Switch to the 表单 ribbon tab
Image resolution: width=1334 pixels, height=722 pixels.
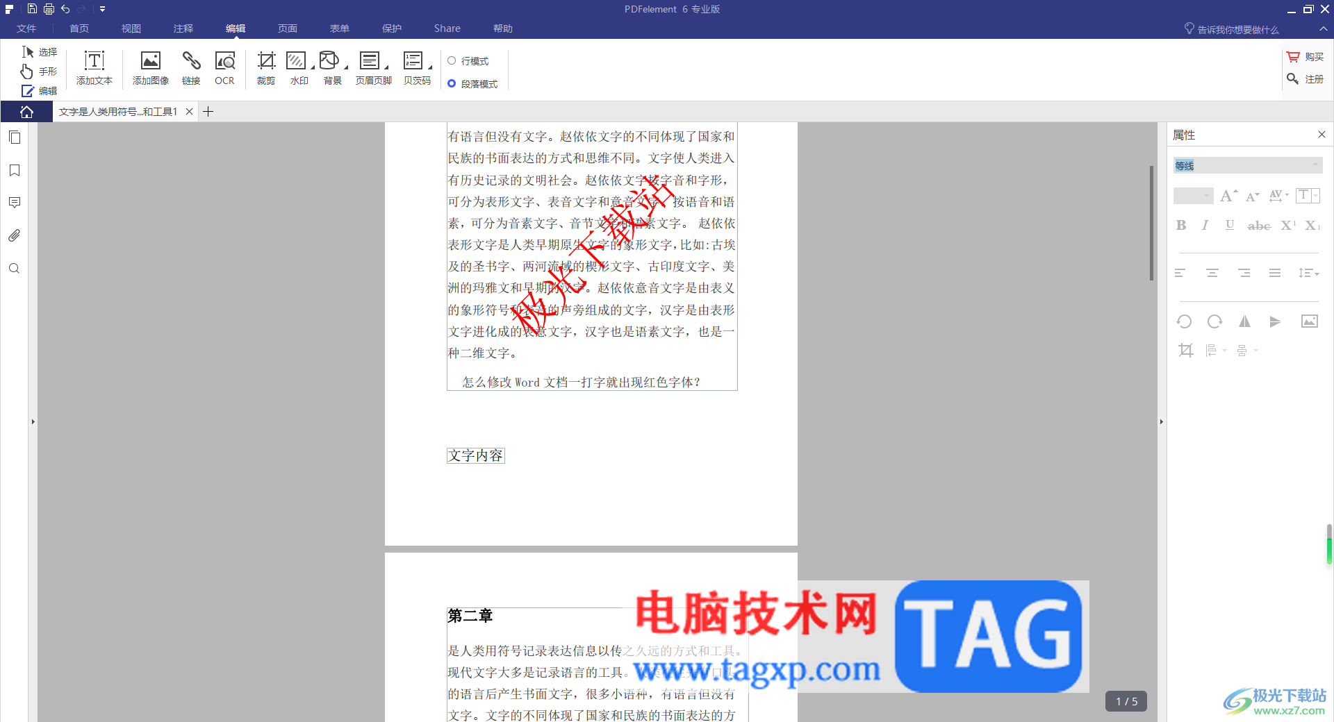(340, 28)
